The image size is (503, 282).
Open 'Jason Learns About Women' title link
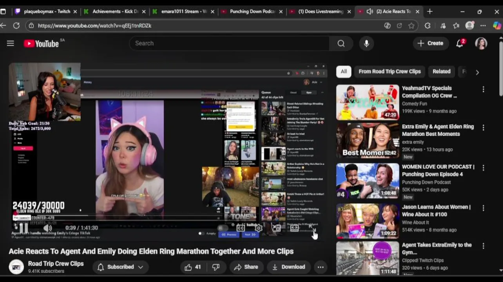click(436, 211)
